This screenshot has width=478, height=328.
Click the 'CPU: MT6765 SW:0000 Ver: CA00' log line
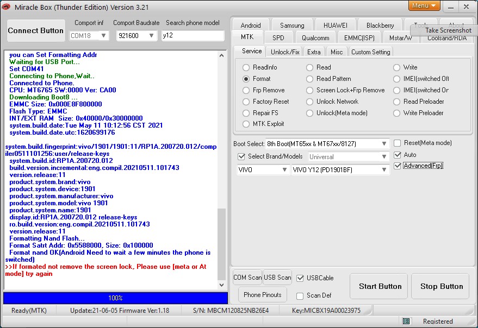tap(63, 90)
